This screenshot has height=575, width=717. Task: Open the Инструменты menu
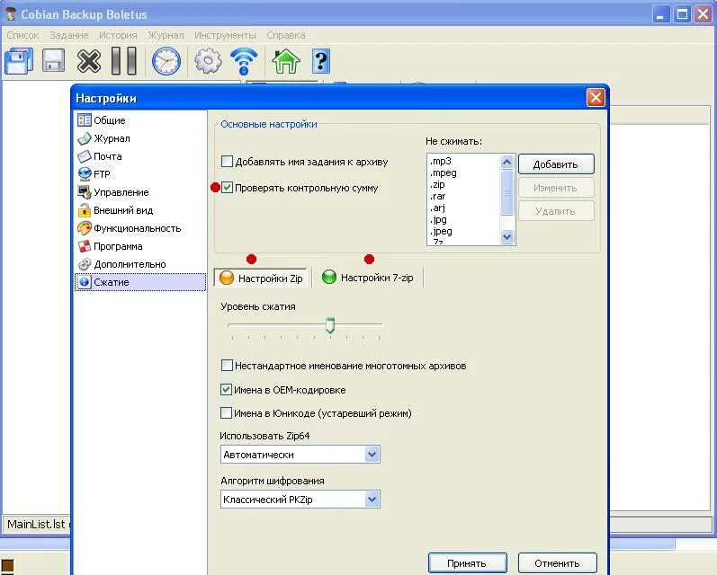(x=225, y=35)
